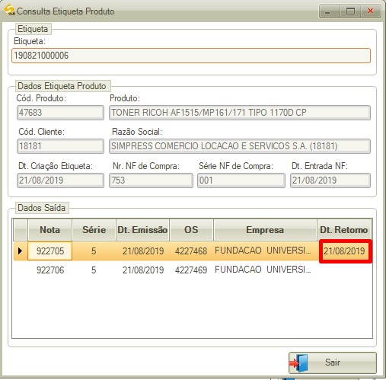Select the row indicator arrow for nota 922705
386x380 pixels.
pyautogui.click(x=20, y=251)
